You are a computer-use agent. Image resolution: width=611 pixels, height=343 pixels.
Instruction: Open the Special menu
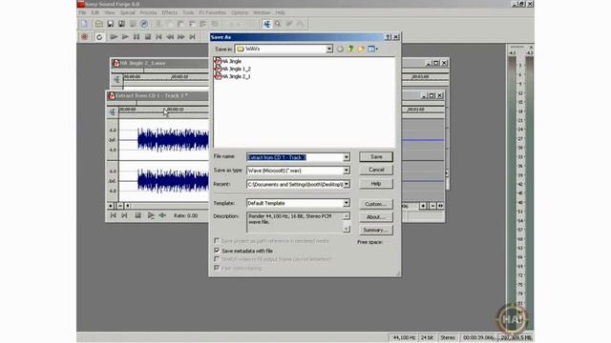pos(127,12)
